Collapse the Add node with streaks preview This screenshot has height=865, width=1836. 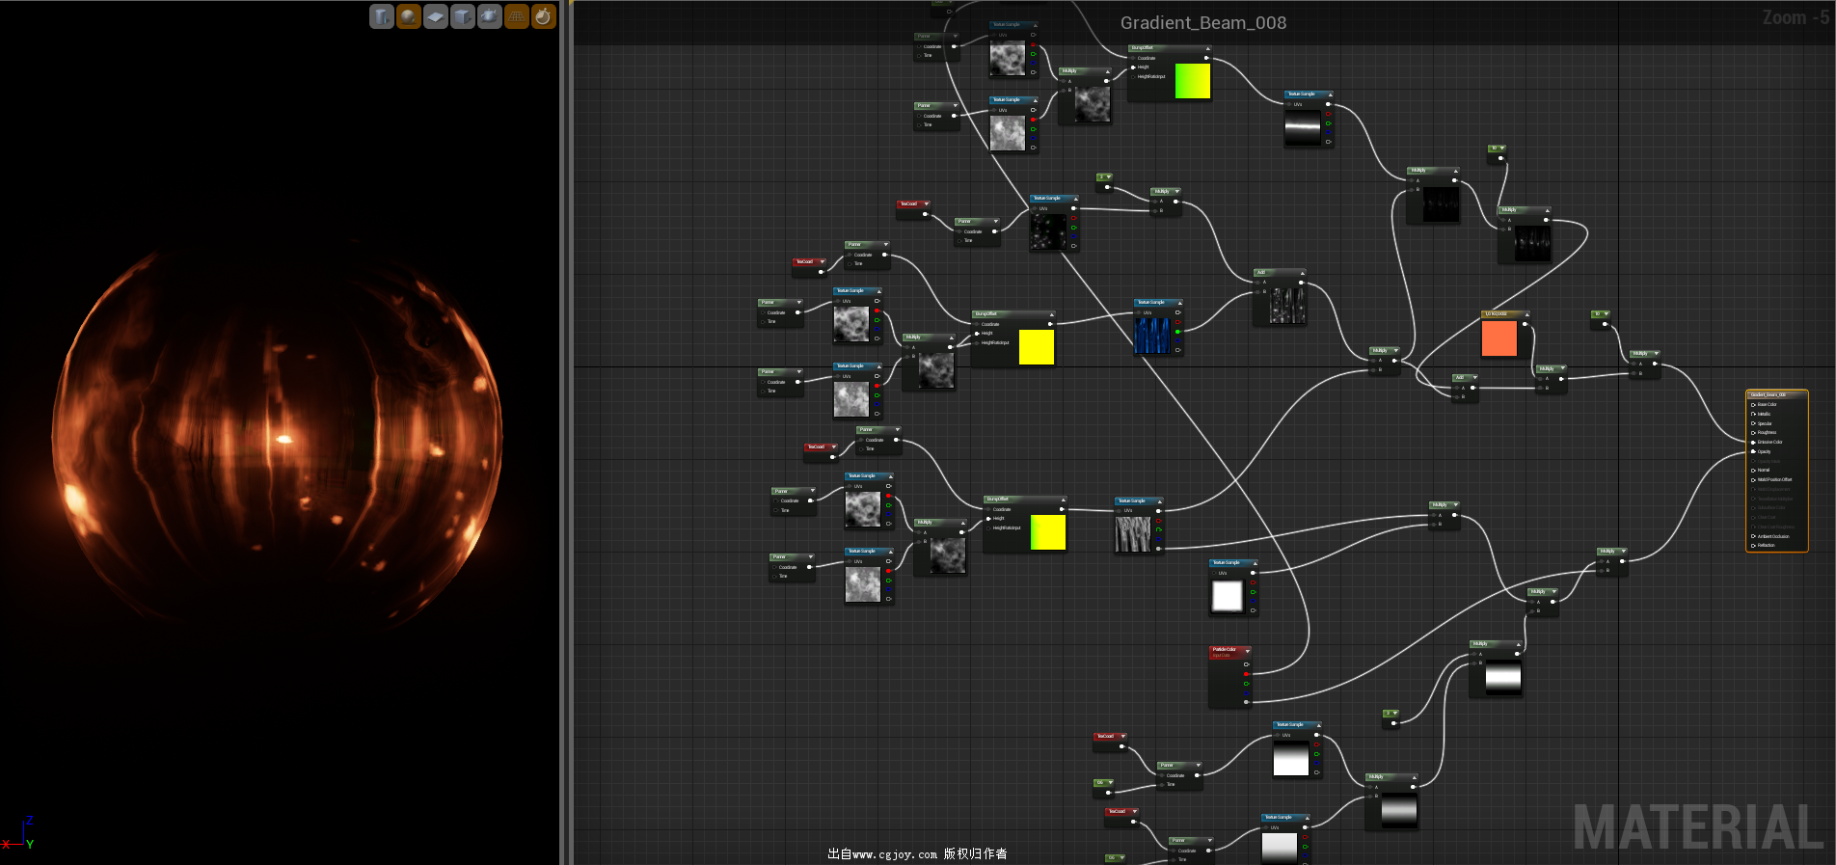pyautogui.click(x=1303, y=273)
